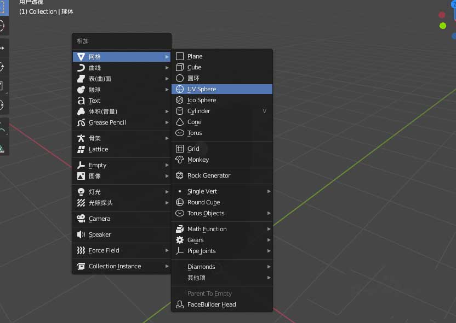Image resolution: width=456 pixels, height=323 pixels.
Task: Click the red X axis gizmo dot
Action: [x=442, y=15]
